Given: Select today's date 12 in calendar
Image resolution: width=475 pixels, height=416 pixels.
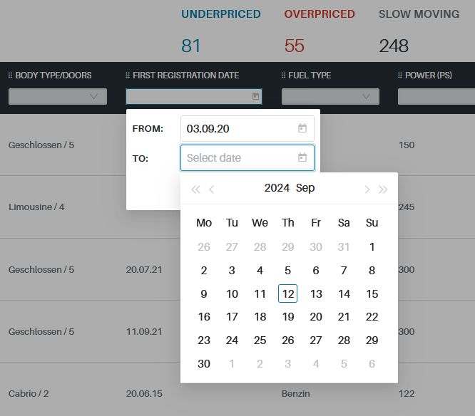Looking at the screenshot, I should (x=287, y=293).
